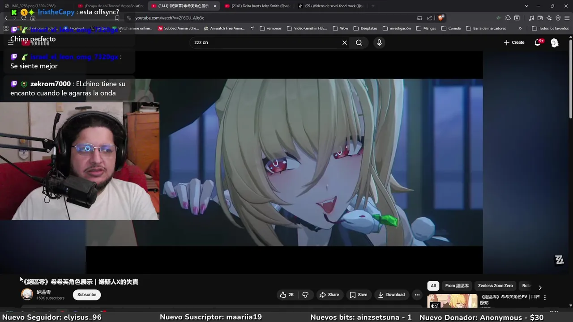Clear the 'zzz cn' search text
The width and height of the screenshot is (573, 322).
pos(345,42)
